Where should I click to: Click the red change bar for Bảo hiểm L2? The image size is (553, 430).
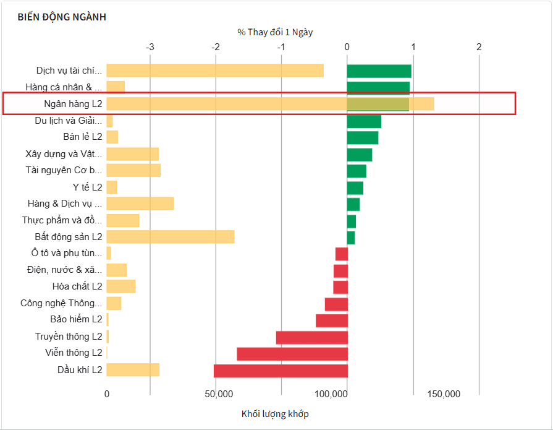332,320
